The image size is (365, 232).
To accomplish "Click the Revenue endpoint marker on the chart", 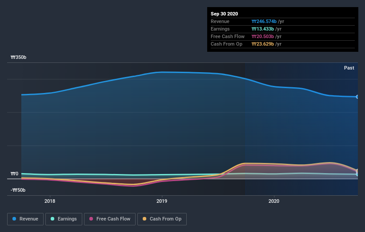I will [357, 97].
